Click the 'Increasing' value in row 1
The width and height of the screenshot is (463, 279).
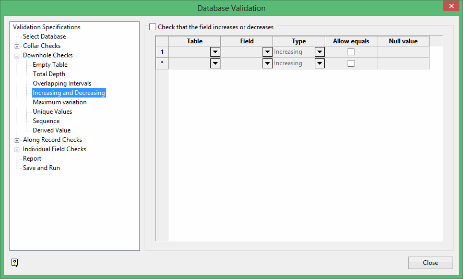(x=288, y=52)
